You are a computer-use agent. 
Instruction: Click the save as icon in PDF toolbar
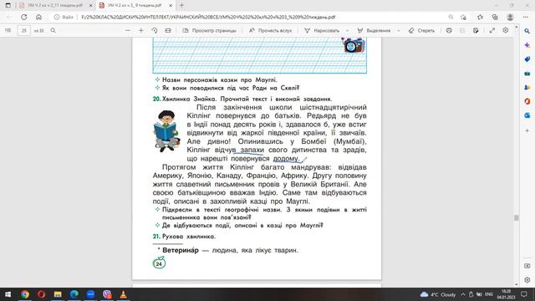point(476,30)
